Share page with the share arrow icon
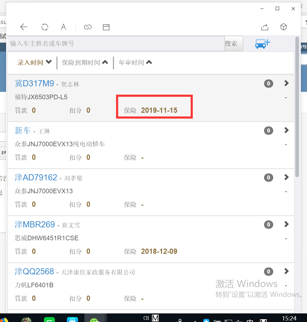Image resolution: width=307 pixels, height=322 pixels. pos(265,27)
